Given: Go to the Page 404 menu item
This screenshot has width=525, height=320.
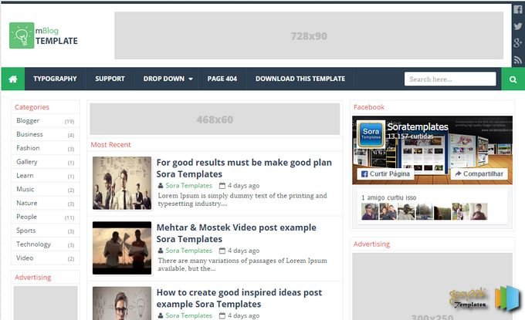Looking at the screenshot, I should click(x=222, y=79).
